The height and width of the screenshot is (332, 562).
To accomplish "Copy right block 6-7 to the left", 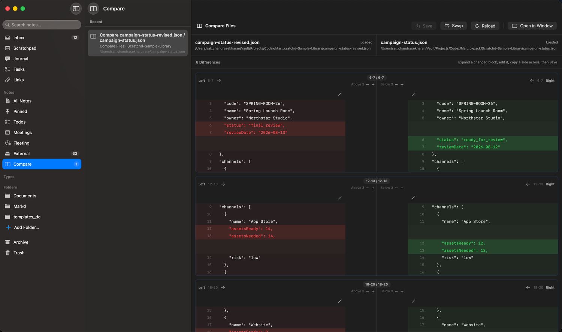I will [x=532, y=81].
